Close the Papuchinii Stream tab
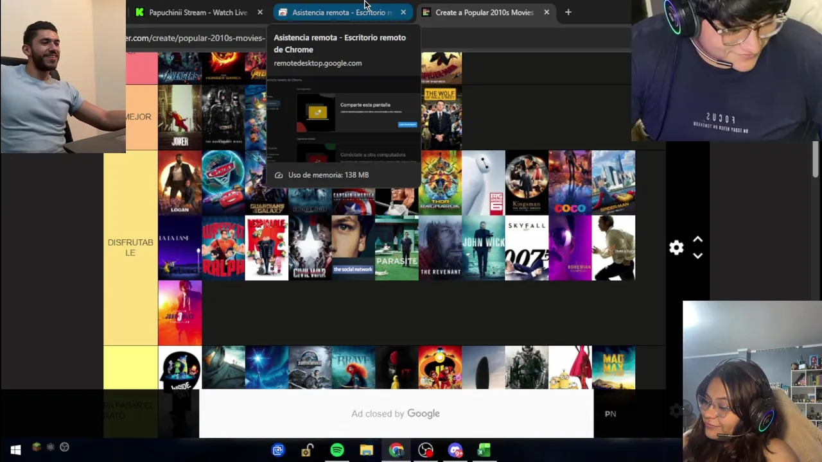The width and height of the screenshot is (822, 462). coord(260,12)
